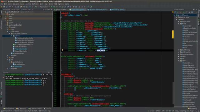Image resolution: width=200 pixels, height=112 pixels.
Task: Refresh all Gradle projects icon
Action: click(x=175, y=12)
